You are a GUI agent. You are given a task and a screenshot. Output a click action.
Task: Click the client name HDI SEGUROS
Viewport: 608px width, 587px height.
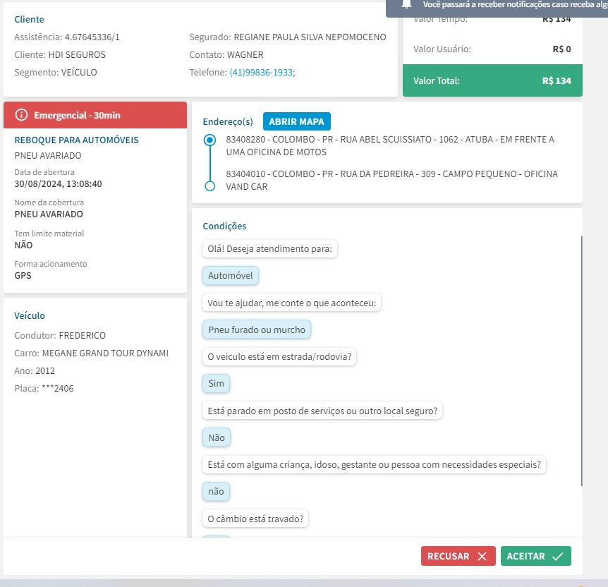click(x=77, y=55)
